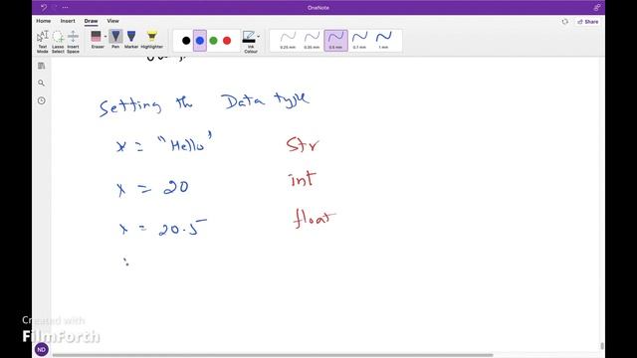
Task: Open the Draw tab
Action: pos(91,21)
